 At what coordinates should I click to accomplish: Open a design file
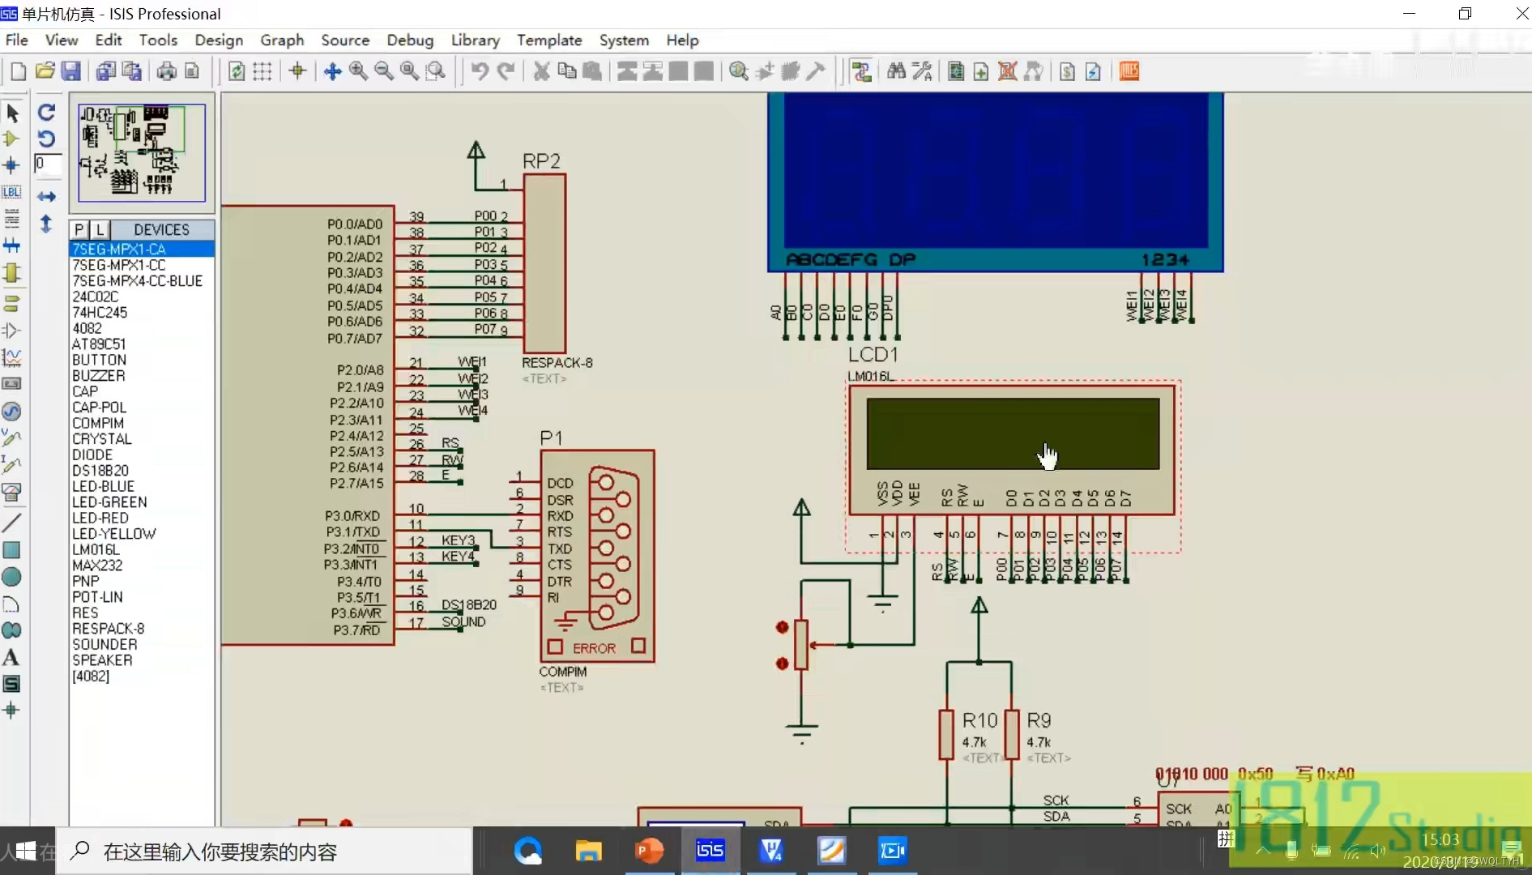click(x=45, y=71)
